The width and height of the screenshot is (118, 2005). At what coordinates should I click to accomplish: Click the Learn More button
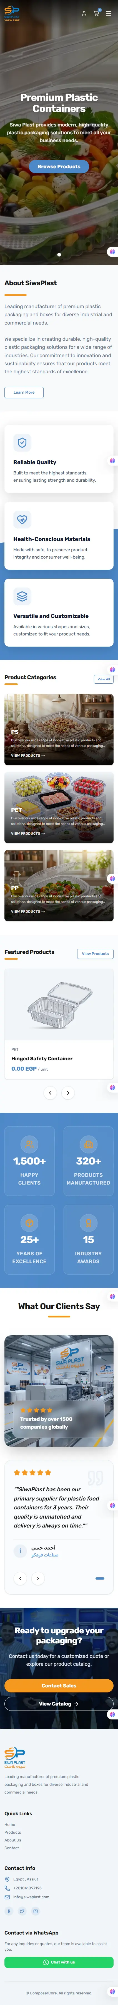pyautogui.click(x=24, y=392)
